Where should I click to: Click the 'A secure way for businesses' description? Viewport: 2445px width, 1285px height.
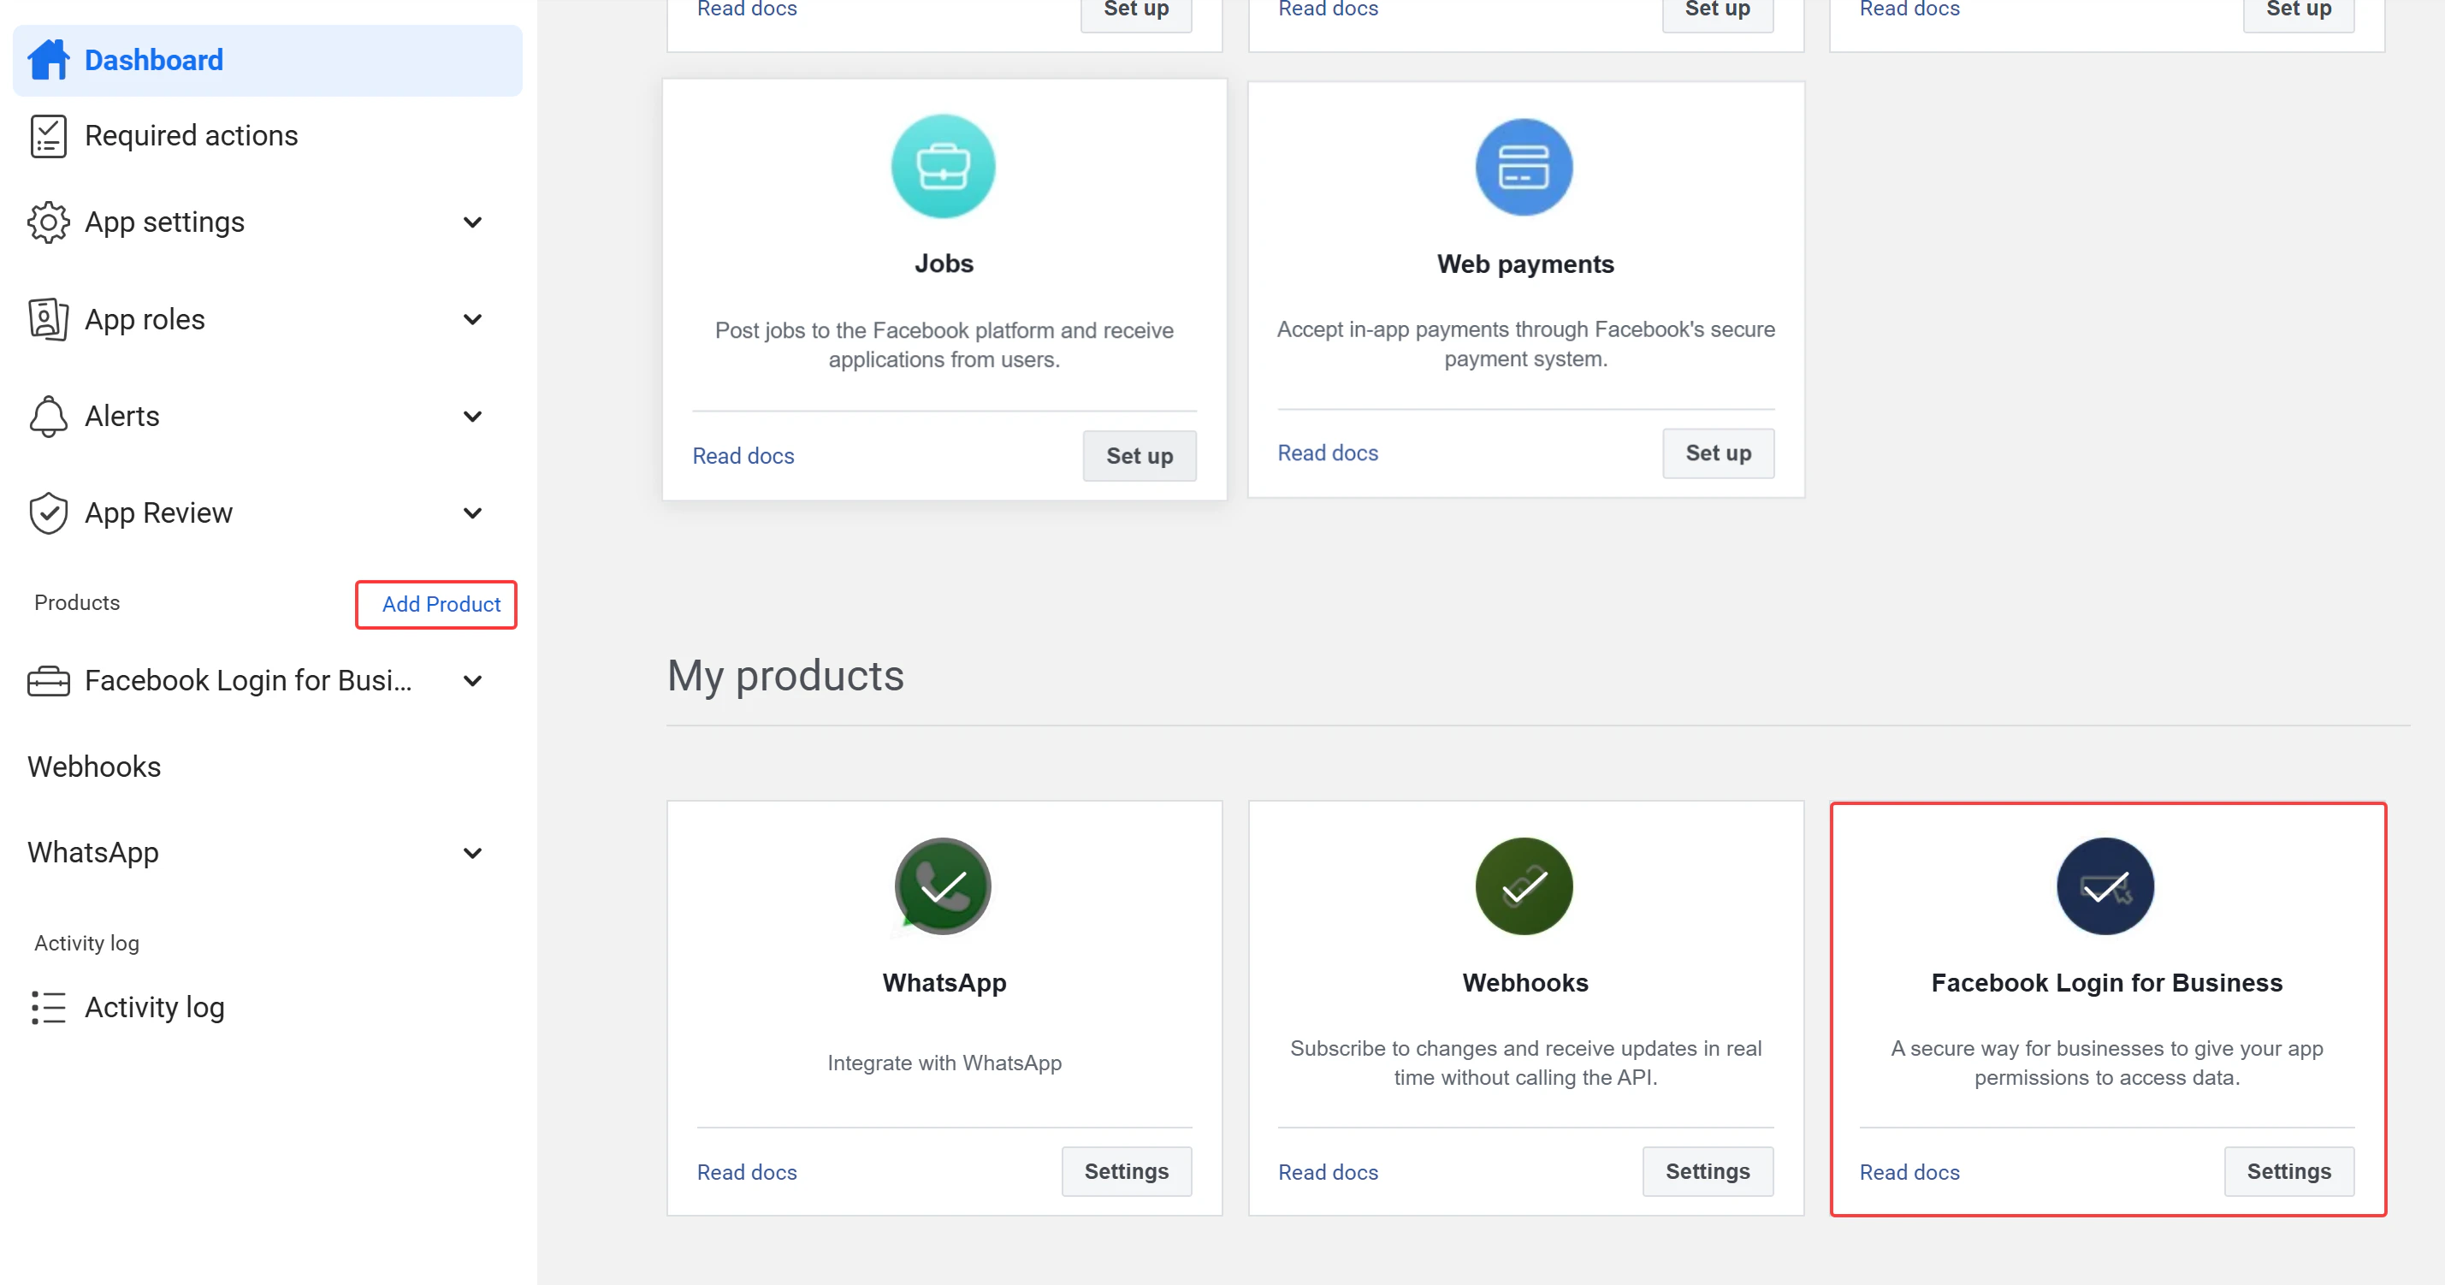2106,1063
